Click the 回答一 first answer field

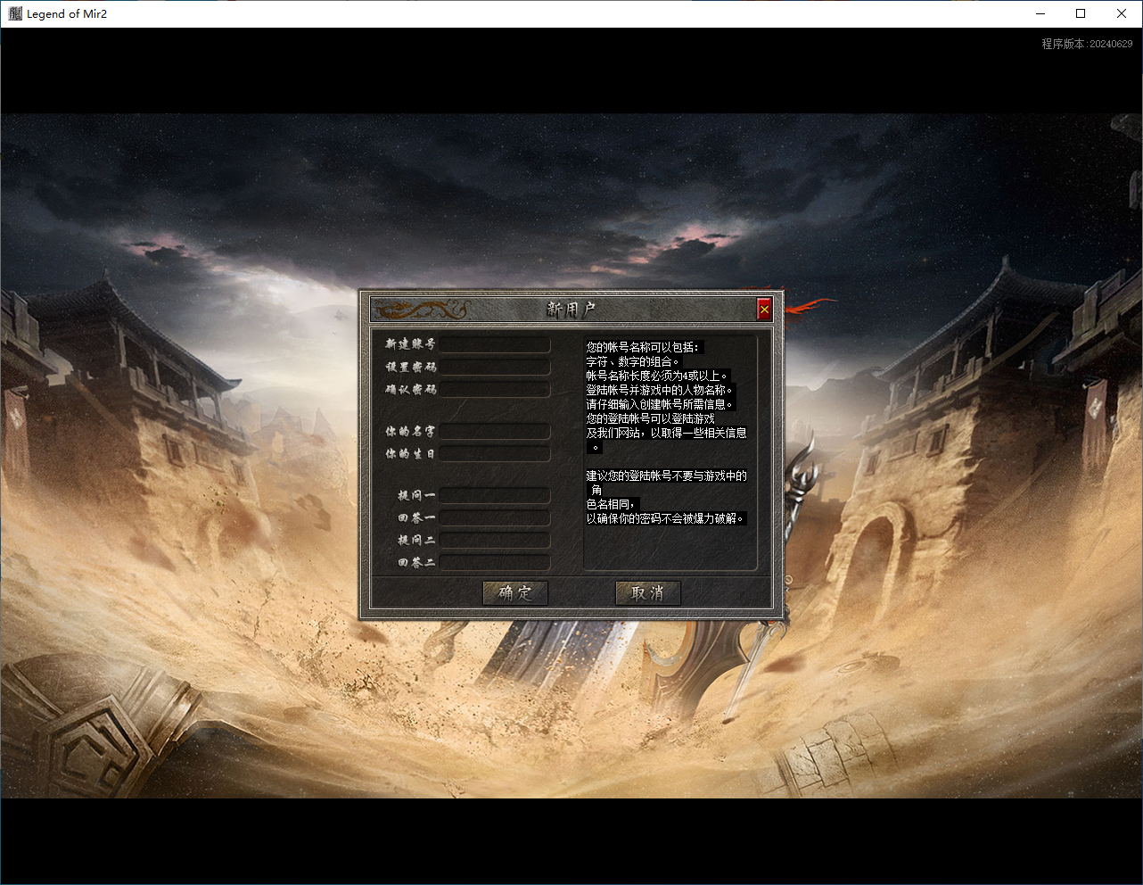pos(495,517)
